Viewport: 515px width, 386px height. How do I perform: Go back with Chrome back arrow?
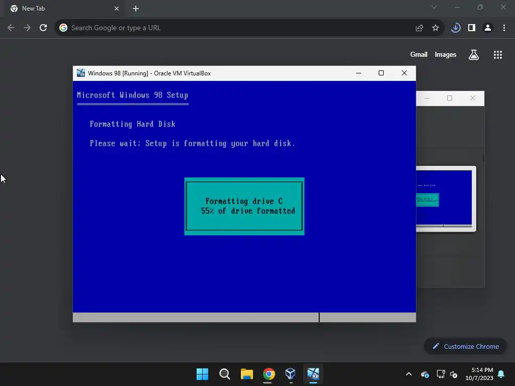pyautogui.click(x=11, y=28)
